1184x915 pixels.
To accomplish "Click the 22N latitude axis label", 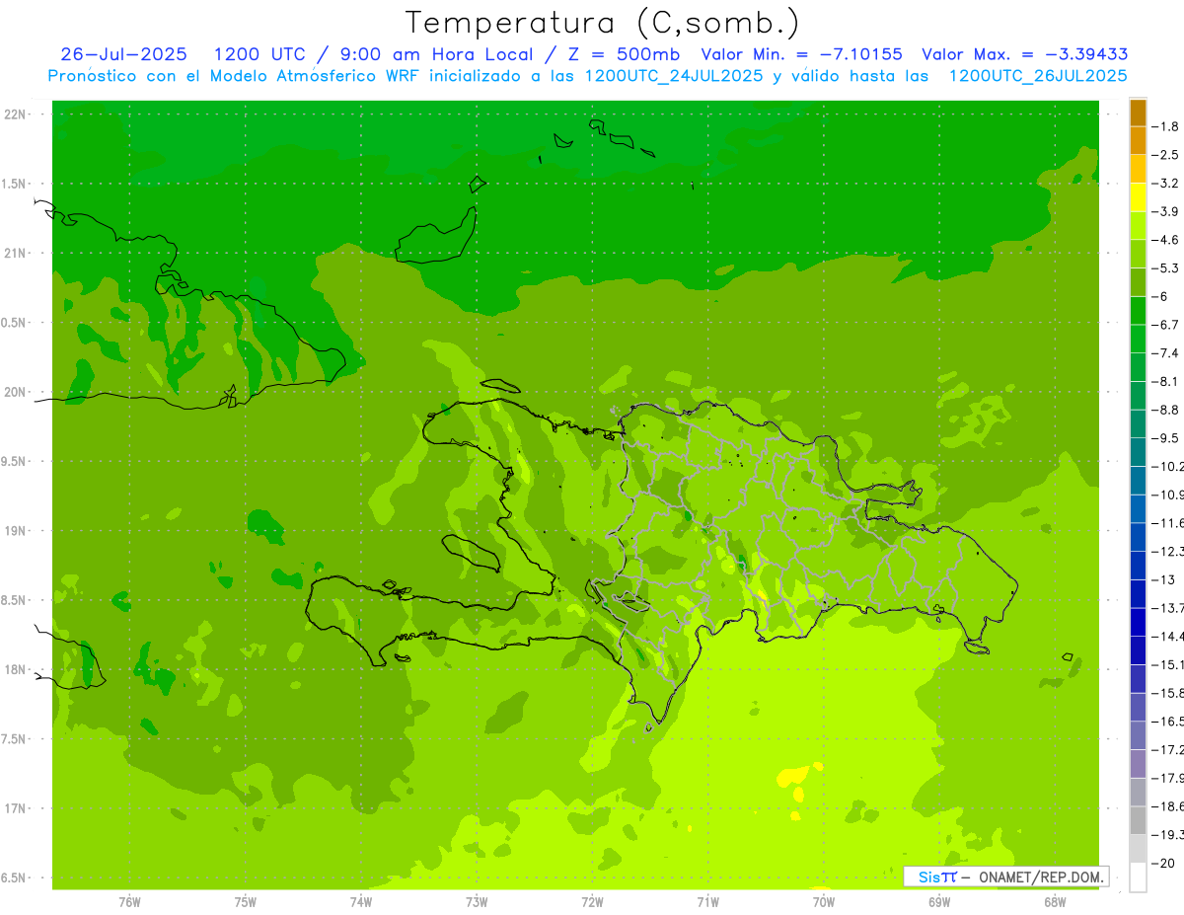I will click(16, 114).
